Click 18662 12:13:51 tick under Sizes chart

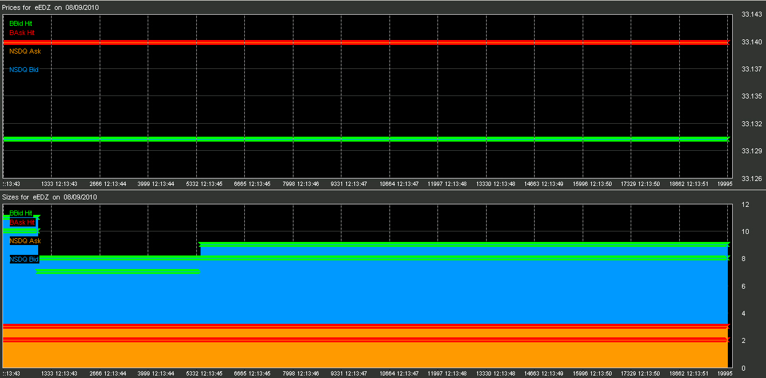pos(688,373)
